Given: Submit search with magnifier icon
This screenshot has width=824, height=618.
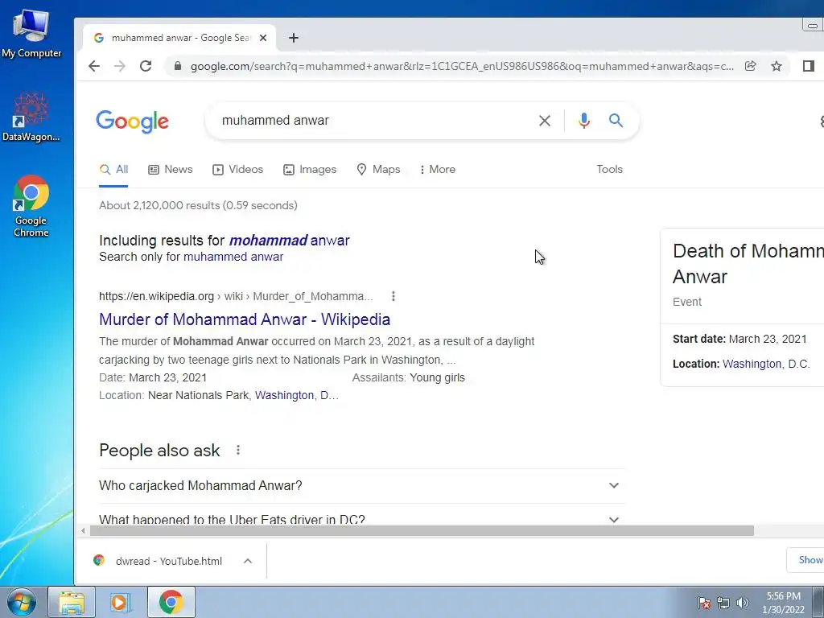Looking at the screenshot, I should (616, 121).
